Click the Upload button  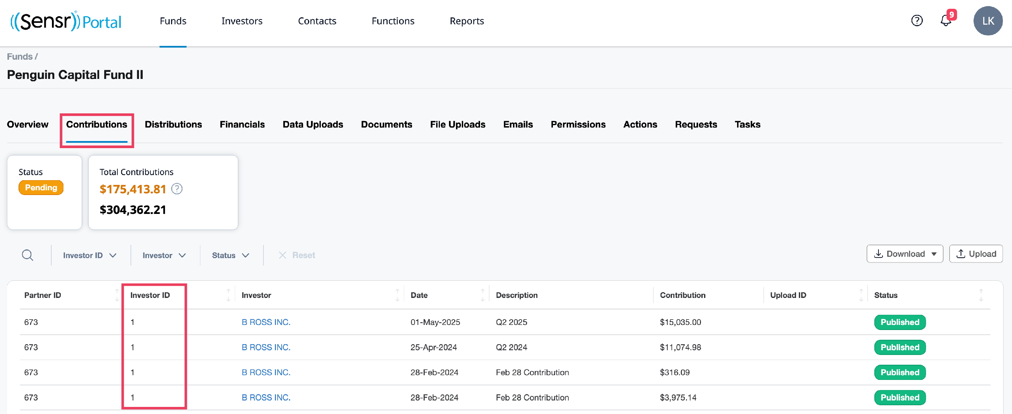pyautogui.click(x=976, y=254)
